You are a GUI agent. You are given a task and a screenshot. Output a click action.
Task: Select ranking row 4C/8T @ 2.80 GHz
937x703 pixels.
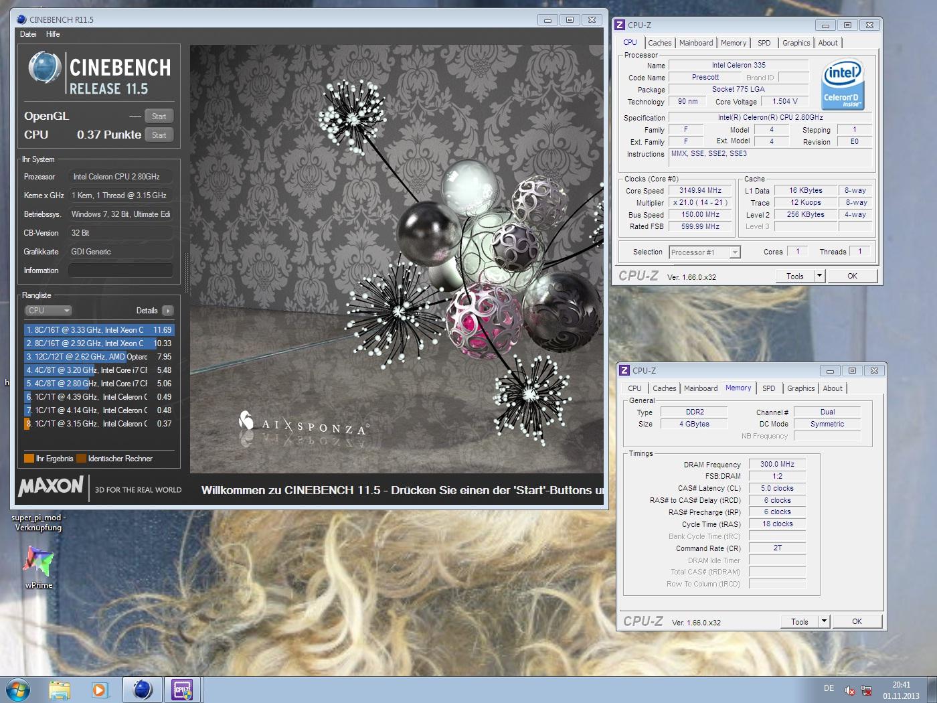99,384
